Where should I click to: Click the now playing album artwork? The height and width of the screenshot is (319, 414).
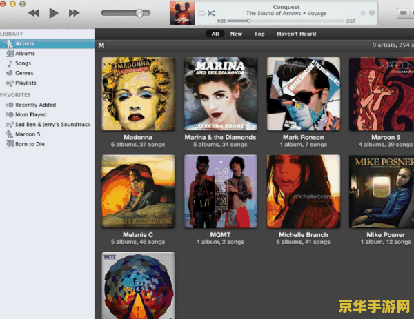tap(182, 13)
